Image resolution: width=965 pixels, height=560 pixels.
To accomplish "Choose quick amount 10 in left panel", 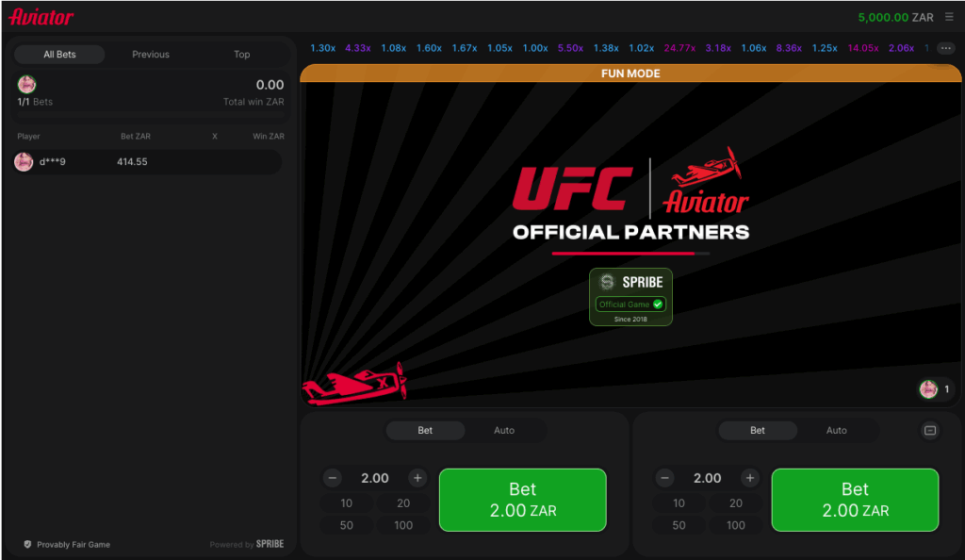I will pyautogui.click(x=347, y=503).
